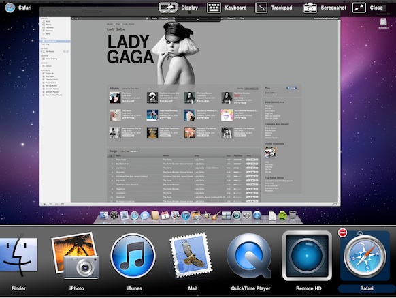Click the buy button for Just Dance
The image size is (396, 298).
252,168
